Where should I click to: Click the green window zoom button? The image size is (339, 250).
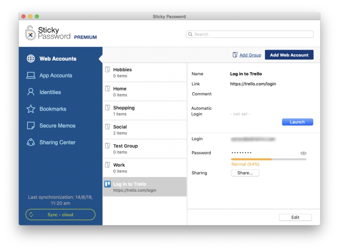[37, 17]
